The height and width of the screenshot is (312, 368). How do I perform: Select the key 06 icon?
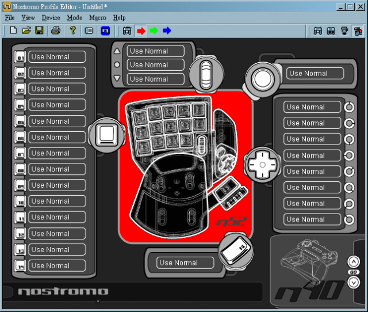[21, 138]
